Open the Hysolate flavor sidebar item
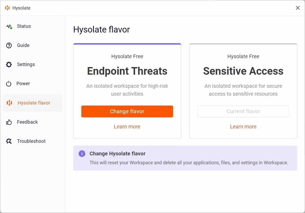The image size is (305, 213). pos(33,103)
